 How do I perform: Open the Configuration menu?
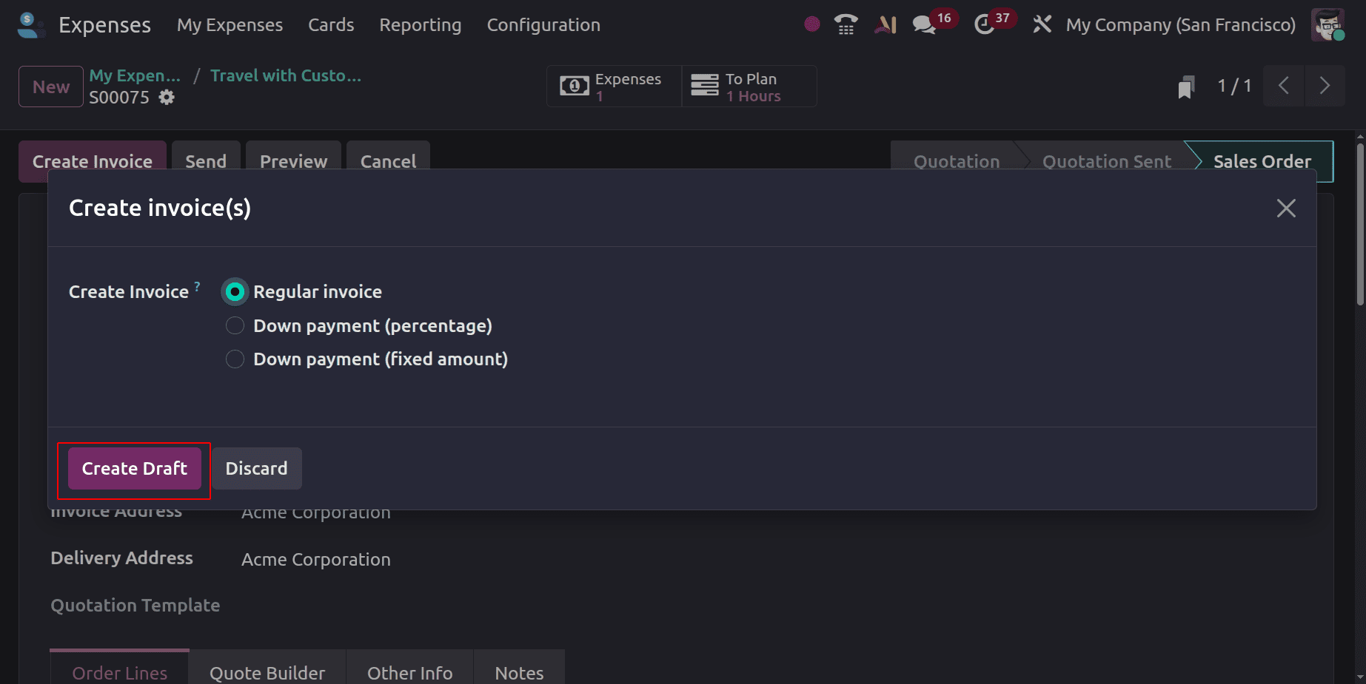tap(543, 25)
